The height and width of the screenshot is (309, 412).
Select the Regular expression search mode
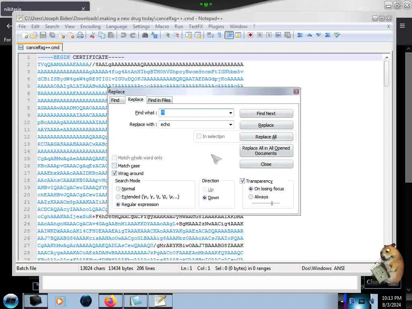tap(118, 204)
